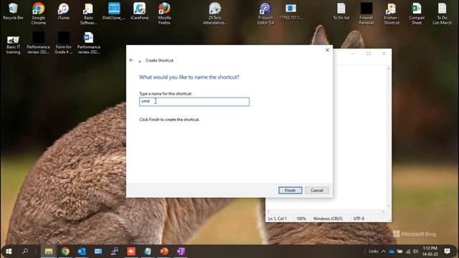Minimize the Notepad window behind the dialog

pos(353,54)
